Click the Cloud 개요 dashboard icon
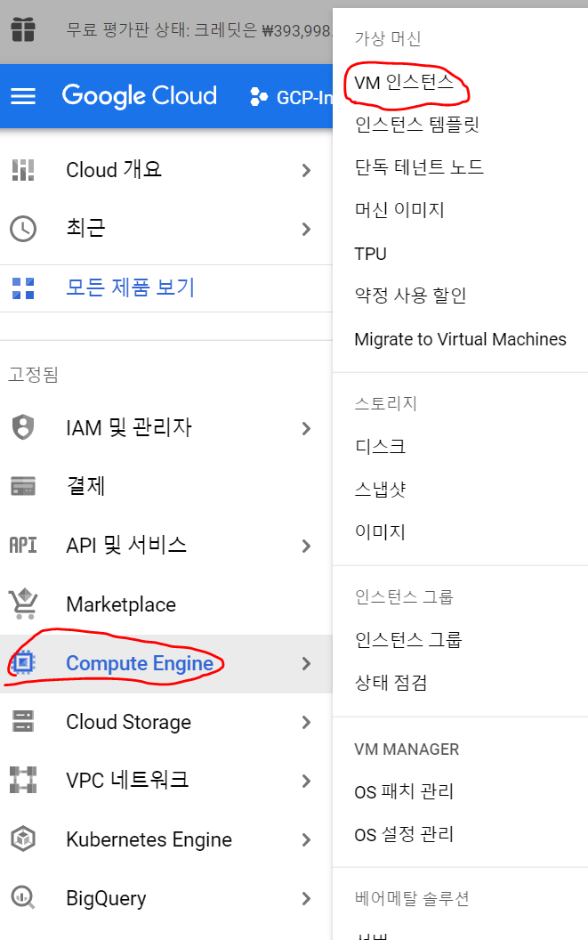This screenshot has width=588, height=940. click(x=23, y=170)
